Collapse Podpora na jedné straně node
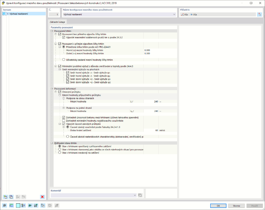This screenshot has width=265, height=210. pyautogui.click(x=64, y=108)
